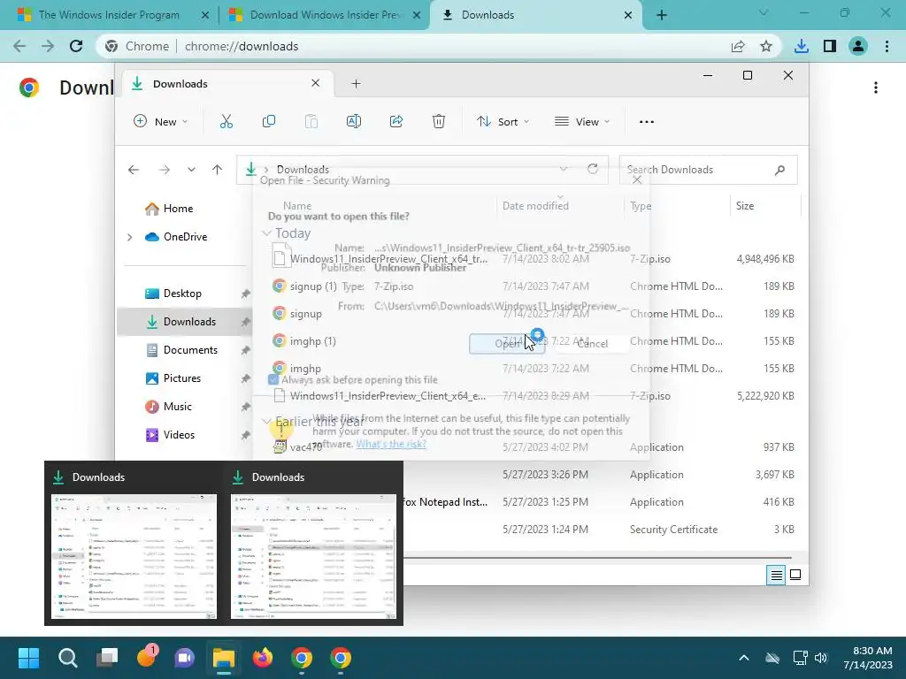Refresh the Downloads folder view
Screen dimensions: 906x679
(x=592, y=169)
